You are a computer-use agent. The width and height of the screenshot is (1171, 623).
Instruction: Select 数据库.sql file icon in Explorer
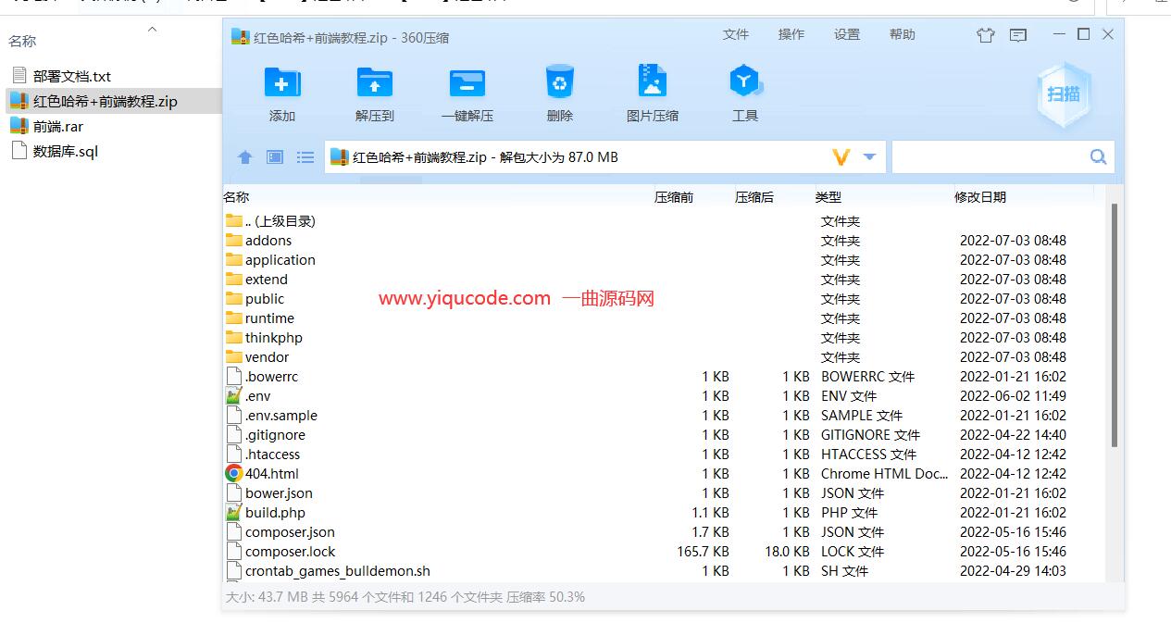(19, 151)
